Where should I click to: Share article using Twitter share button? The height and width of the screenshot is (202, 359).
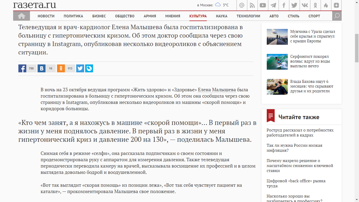point(80,68)
